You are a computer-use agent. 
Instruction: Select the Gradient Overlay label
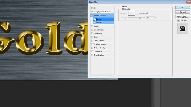100,44
